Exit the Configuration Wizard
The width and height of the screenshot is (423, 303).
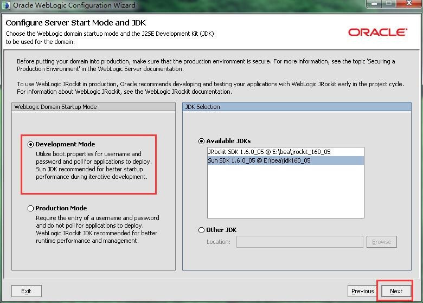27,291
